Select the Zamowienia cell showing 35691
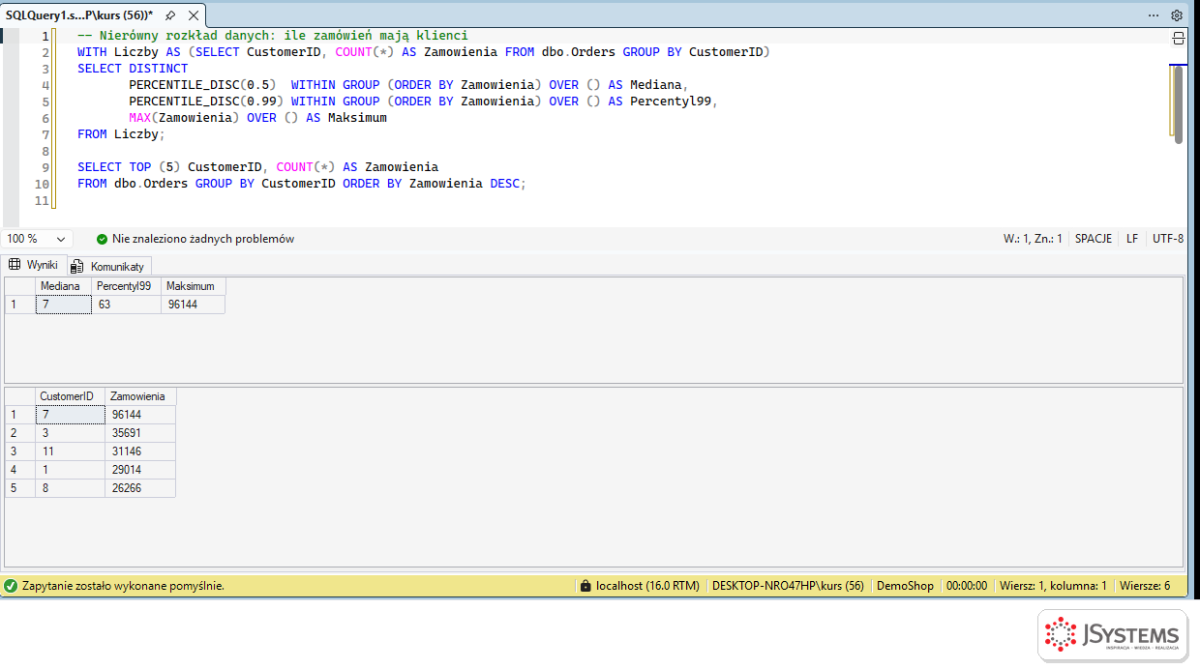 click(x=140, y=433)
